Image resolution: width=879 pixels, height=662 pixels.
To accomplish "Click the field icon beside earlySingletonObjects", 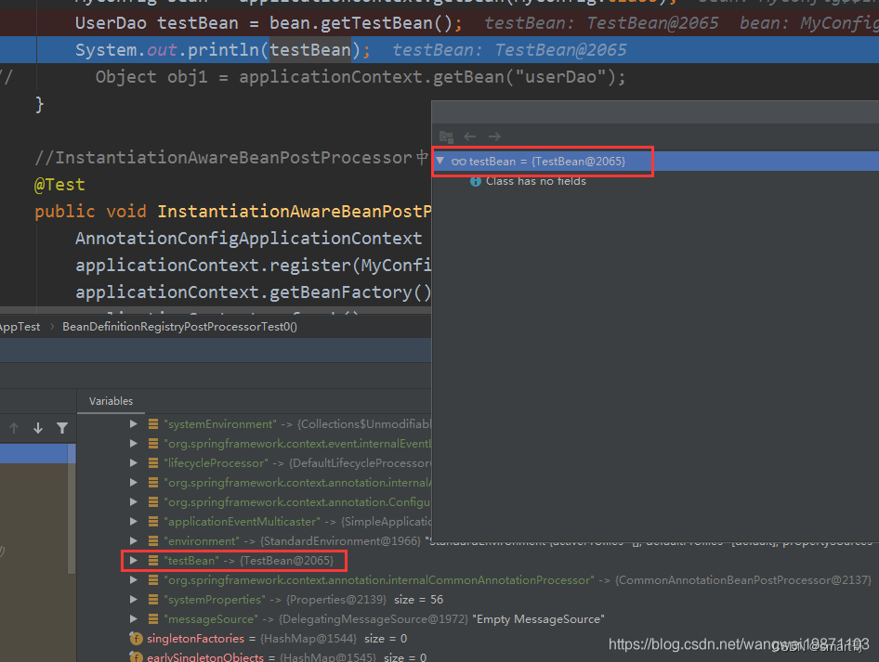I will (137, 657).
